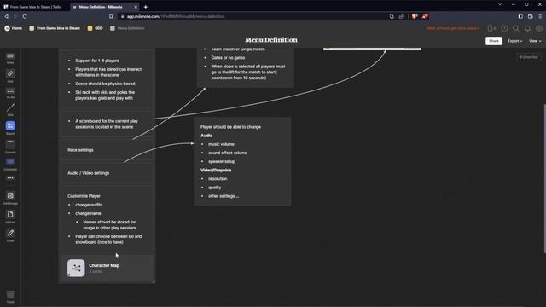Click the Video/Graphics heading
This screenshot has height=307, width=546.
tap(216, 171)
